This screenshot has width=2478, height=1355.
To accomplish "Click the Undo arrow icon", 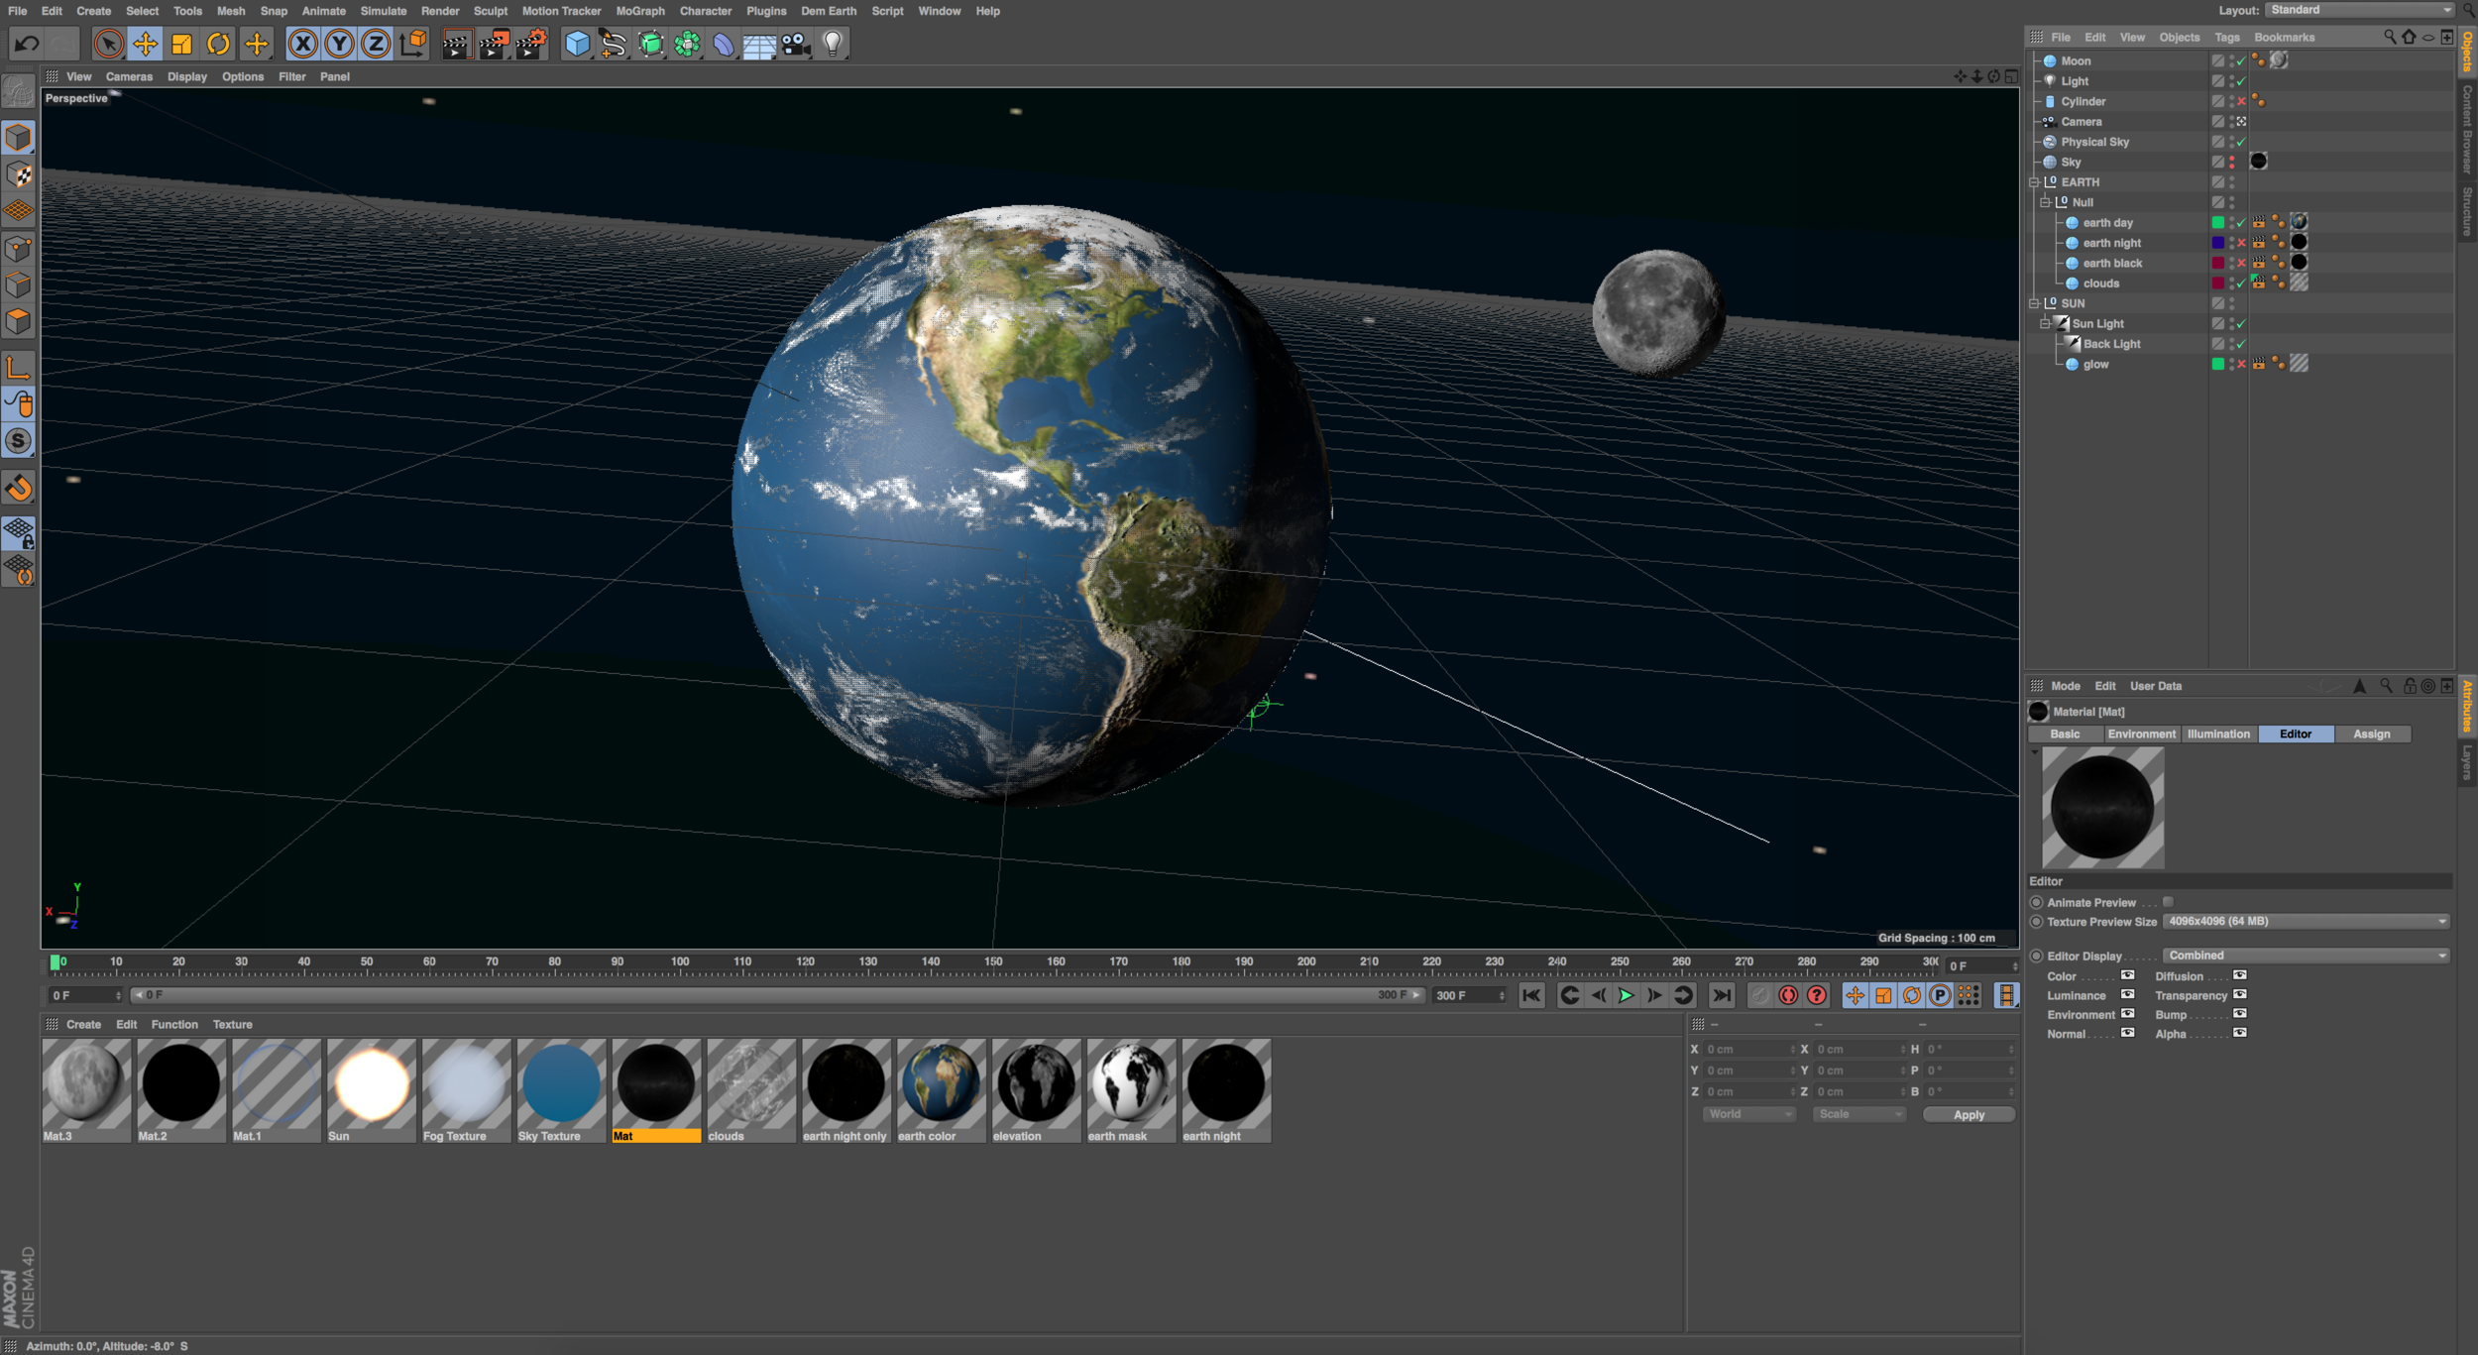I will pos(27,44).
